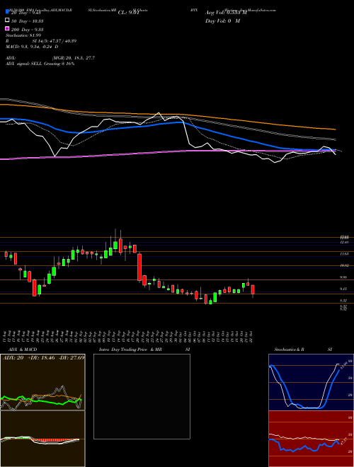Image resolution: width=354 pixels, height=467 pixels.
Task: Click the MACD: 9.3, 9.54, -0.24 line
Action: 32,47
